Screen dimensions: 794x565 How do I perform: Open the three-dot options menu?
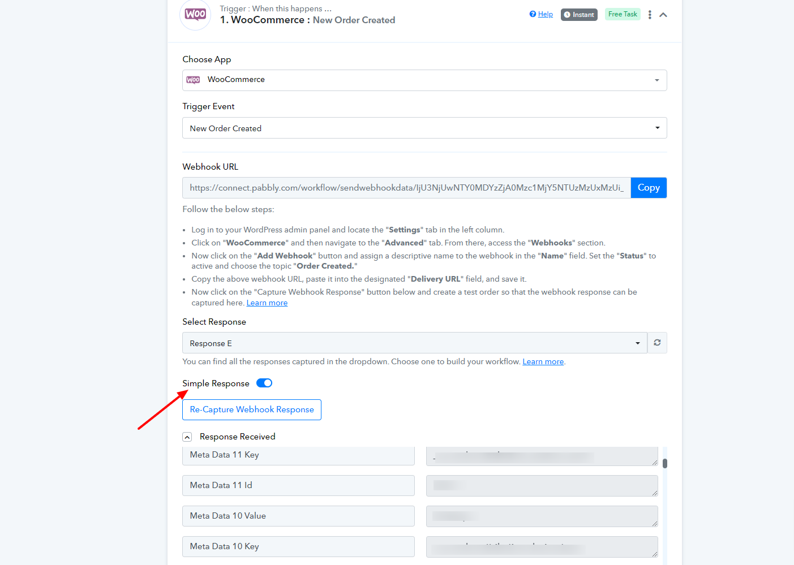[x=650, y=15]
